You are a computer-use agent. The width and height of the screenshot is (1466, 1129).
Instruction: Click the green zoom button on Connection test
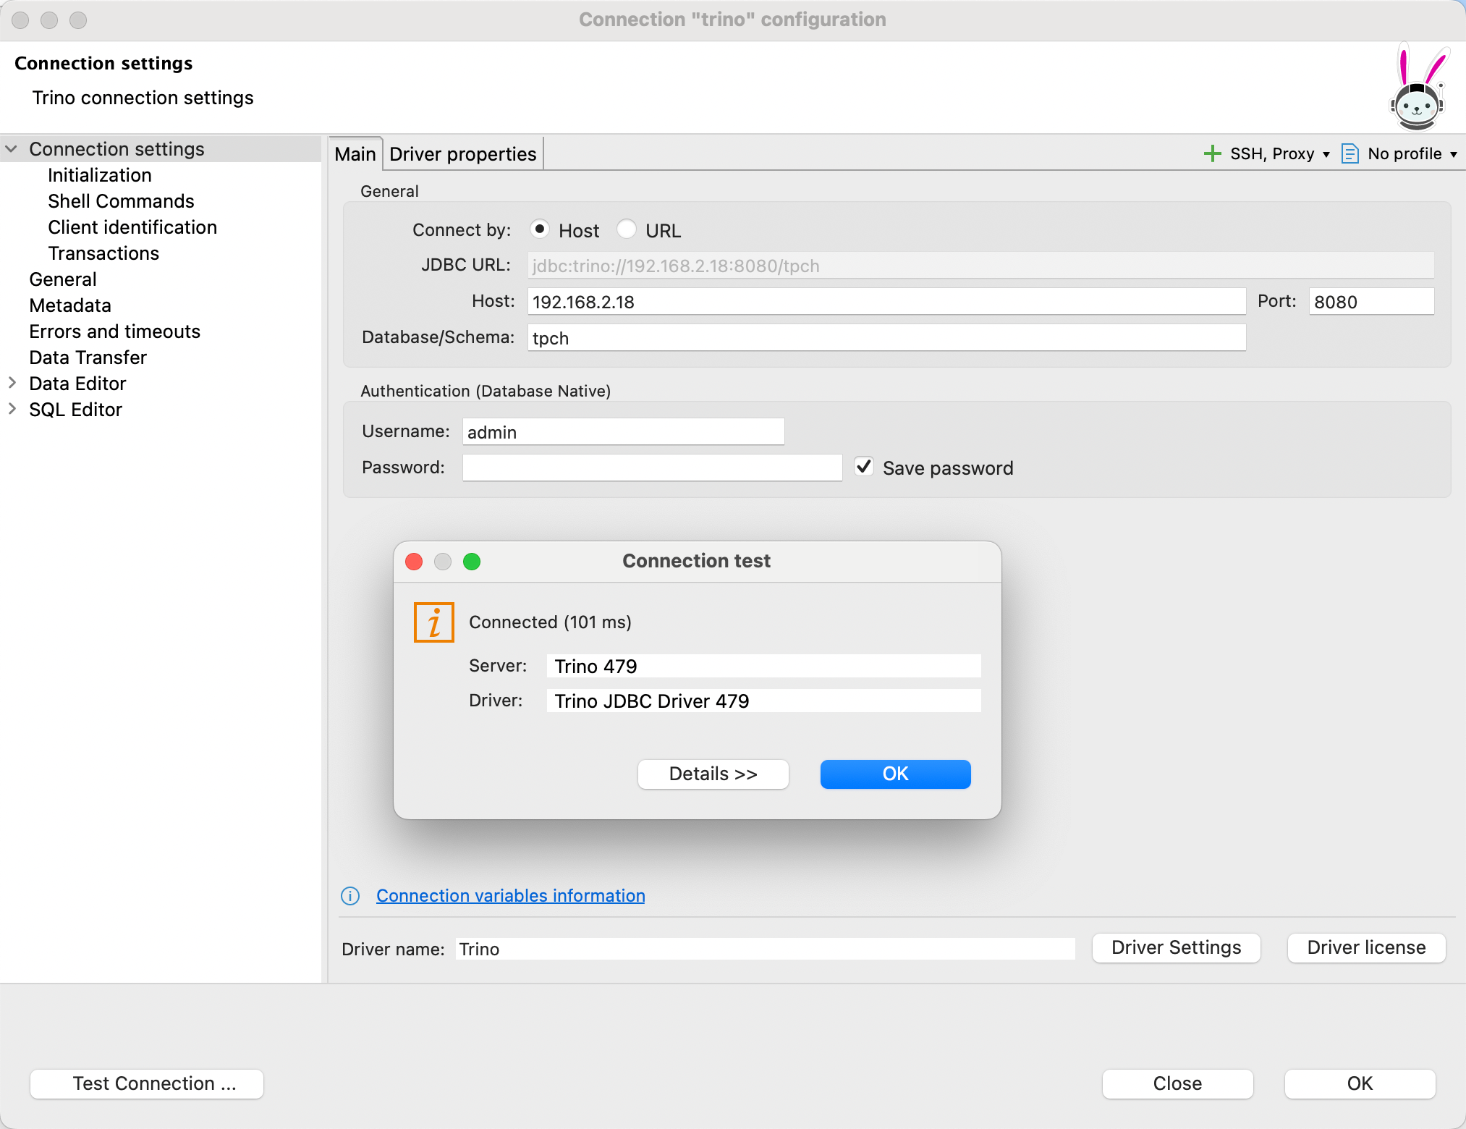pos(472,562)
